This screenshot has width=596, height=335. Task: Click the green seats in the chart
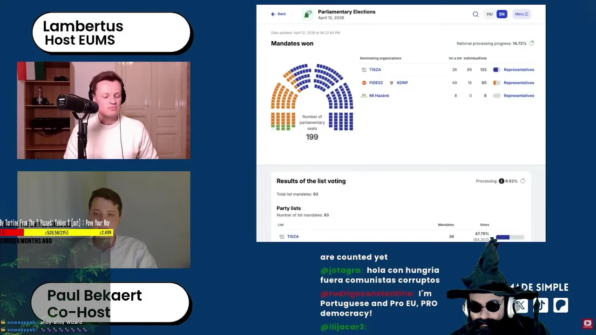tap(283, 127)
